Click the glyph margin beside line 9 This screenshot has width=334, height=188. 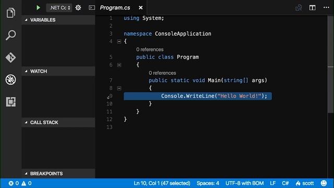point(108,98)
